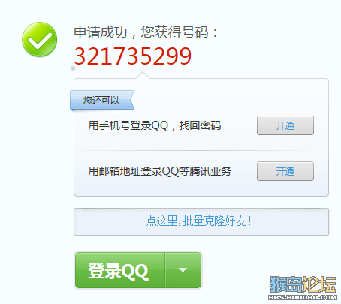The height and width of the screenshot is (304, 341).
Task: Click the blue 您还可以 ribbon label
Action: 101,100
